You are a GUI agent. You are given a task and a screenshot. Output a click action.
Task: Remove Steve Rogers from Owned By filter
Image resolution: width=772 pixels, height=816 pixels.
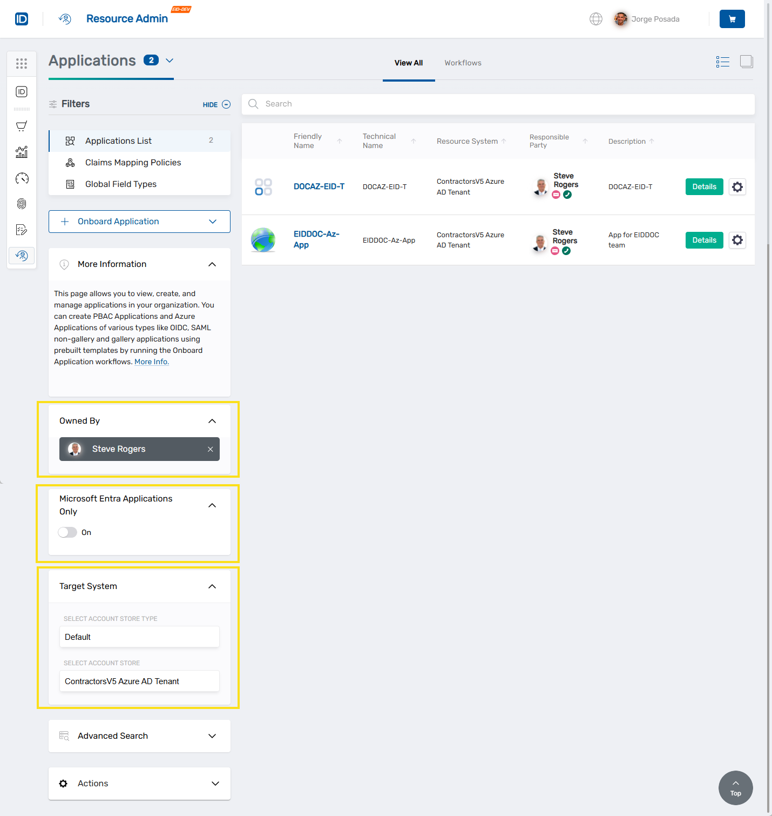coord(211,449)
